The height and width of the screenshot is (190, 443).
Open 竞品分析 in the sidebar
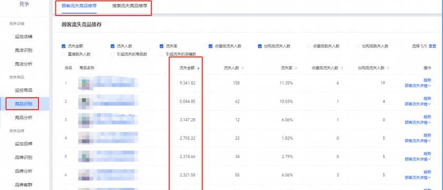(x=24, y=118)
